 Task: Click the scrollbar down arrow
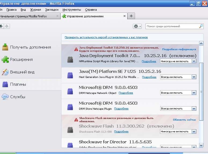pos(201,145)
